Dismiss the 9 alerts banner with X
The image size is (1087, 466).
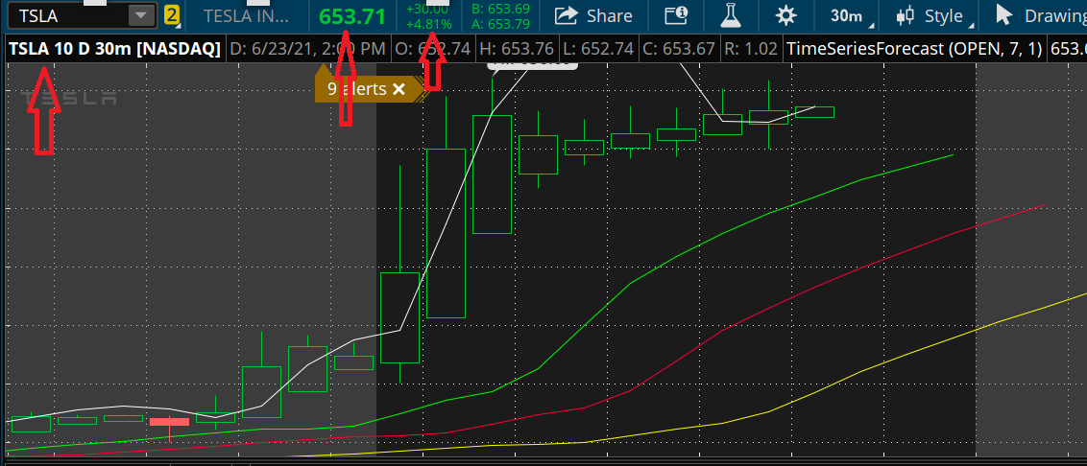pos(399,89)
